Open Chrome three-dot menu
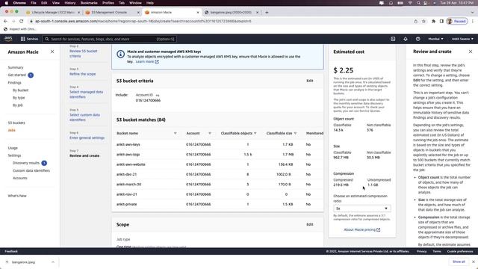478x269 pixels. click(x=473, y=21)
